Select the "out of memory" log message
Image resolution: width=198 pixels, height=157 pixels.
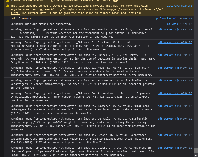(x=21, y=19)
